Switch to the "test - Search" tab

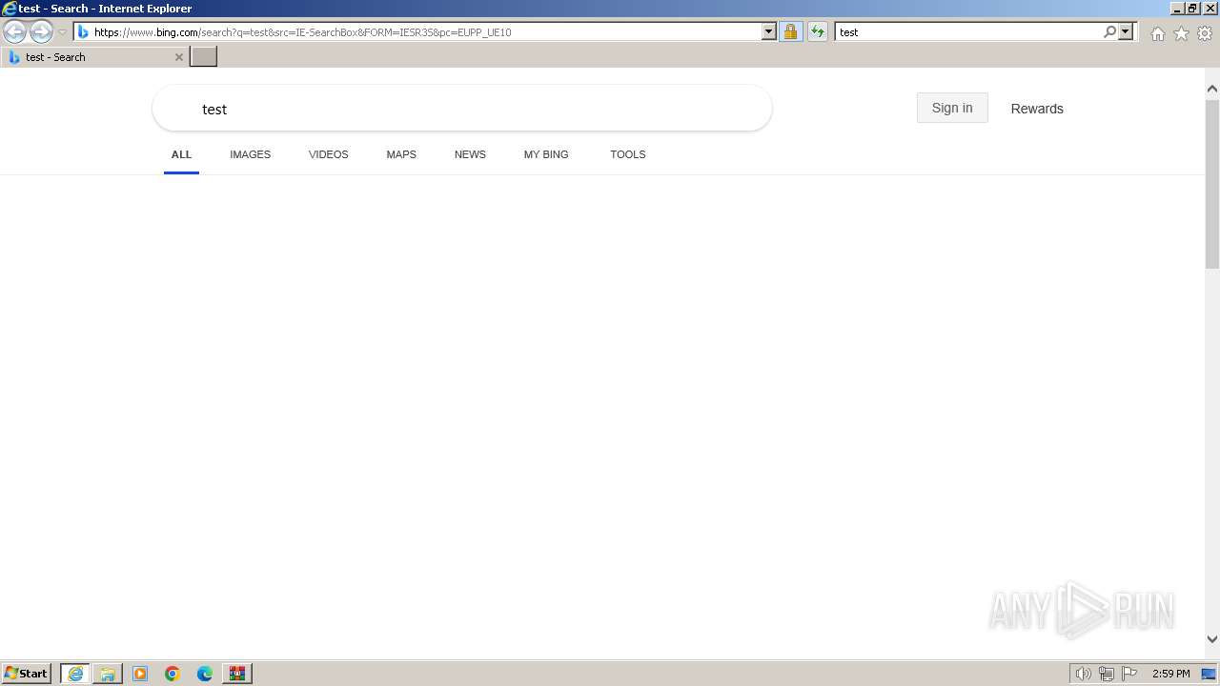pos(94,57)
